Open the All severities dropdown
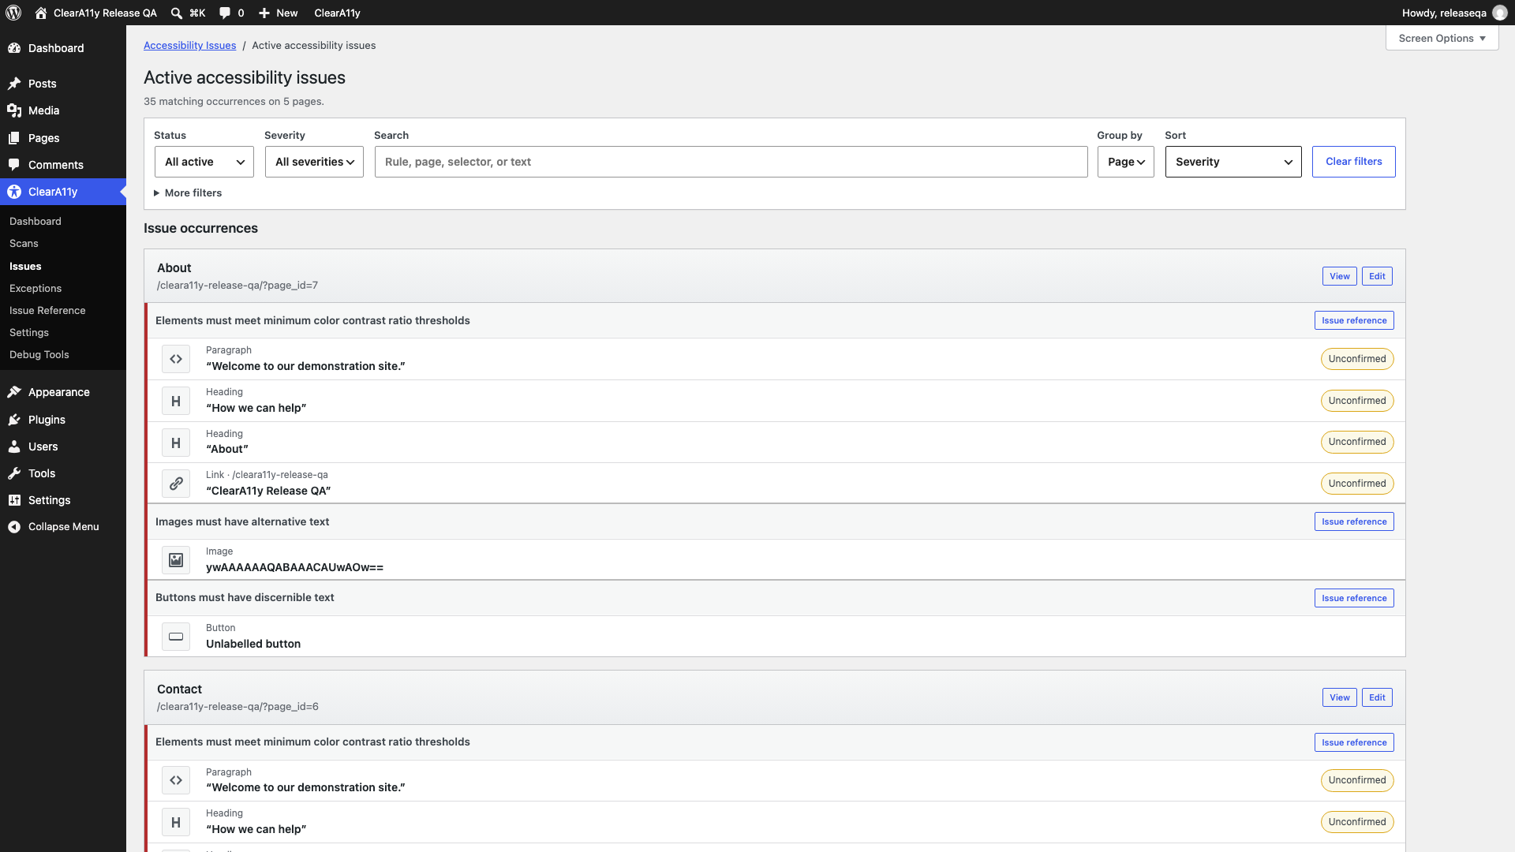Image resolution: width=1515 pixels, height=852 pixels. pyautogui.click(x=314, y=162)
